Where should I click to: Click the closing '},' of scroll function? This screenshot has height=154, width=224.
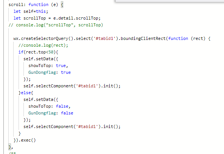pos(11,147)
